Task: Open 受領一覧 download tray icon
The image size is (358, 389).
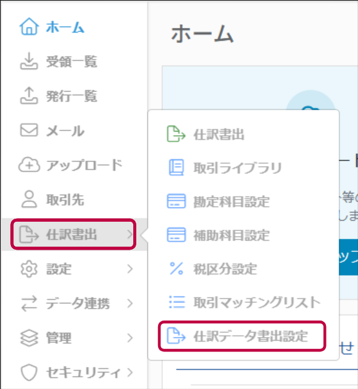Action: (x=29, y=61)
